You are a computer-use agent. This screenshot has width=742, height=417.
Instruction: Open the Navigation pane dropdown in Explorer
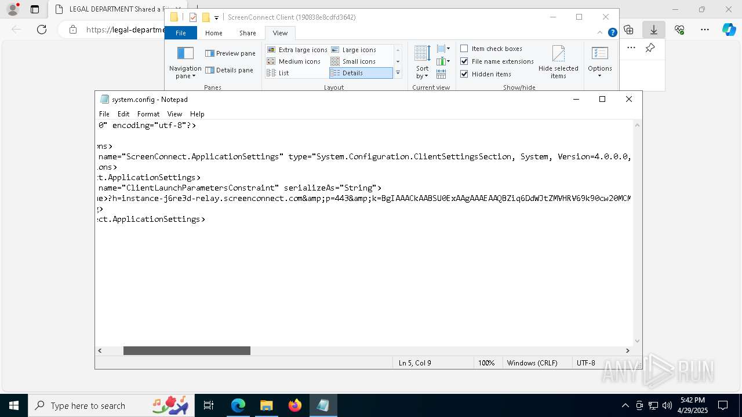click(x=185, y=63)
